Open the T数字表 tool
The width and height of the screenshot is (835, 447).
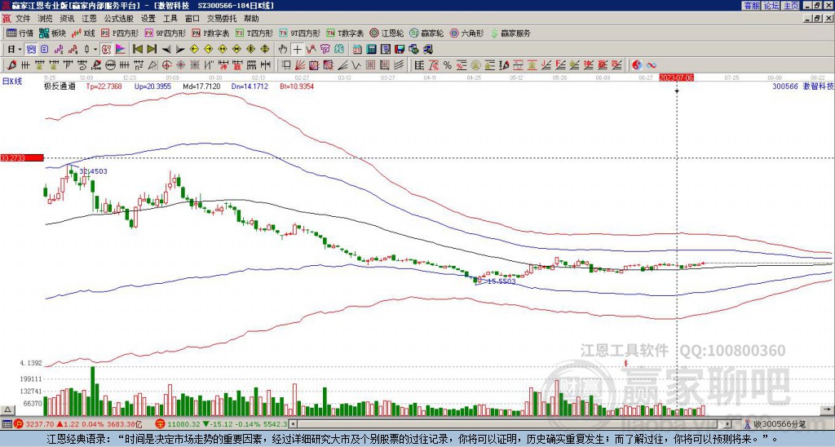click(345, 33)
